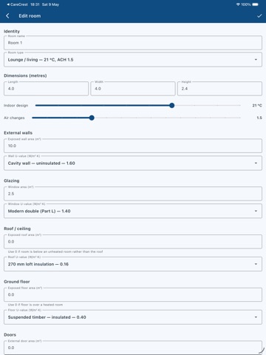Return to CareCrest app via status bar
Image resolution: width=266 pixels, height=355 pixels.
tap(17, 4)
